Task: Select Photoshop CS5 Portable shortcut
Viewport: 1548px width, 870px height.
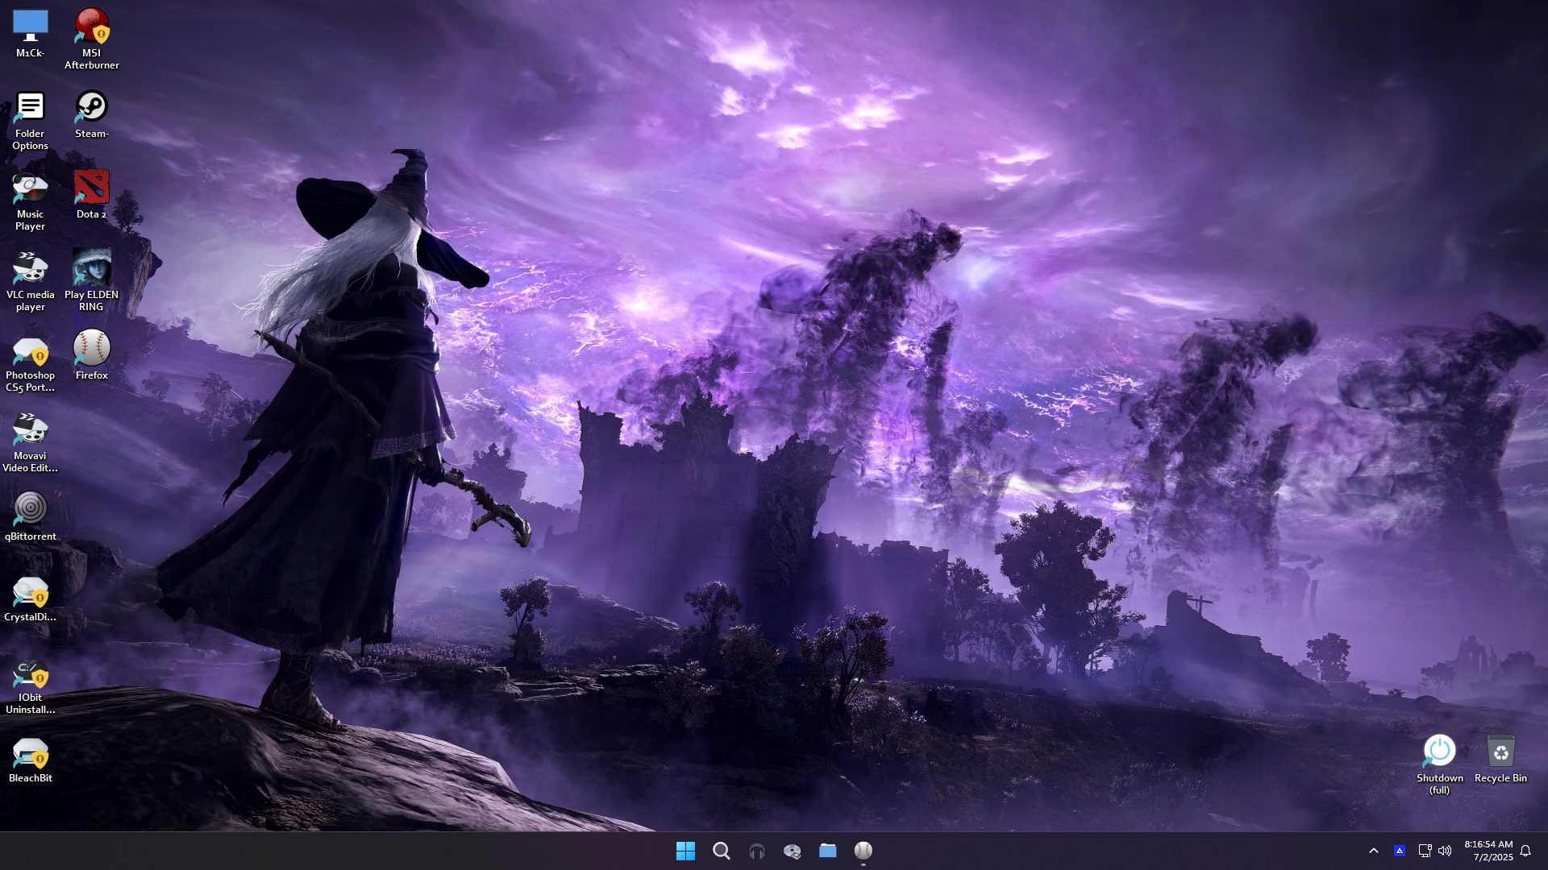Action: (x=30, y=361)
